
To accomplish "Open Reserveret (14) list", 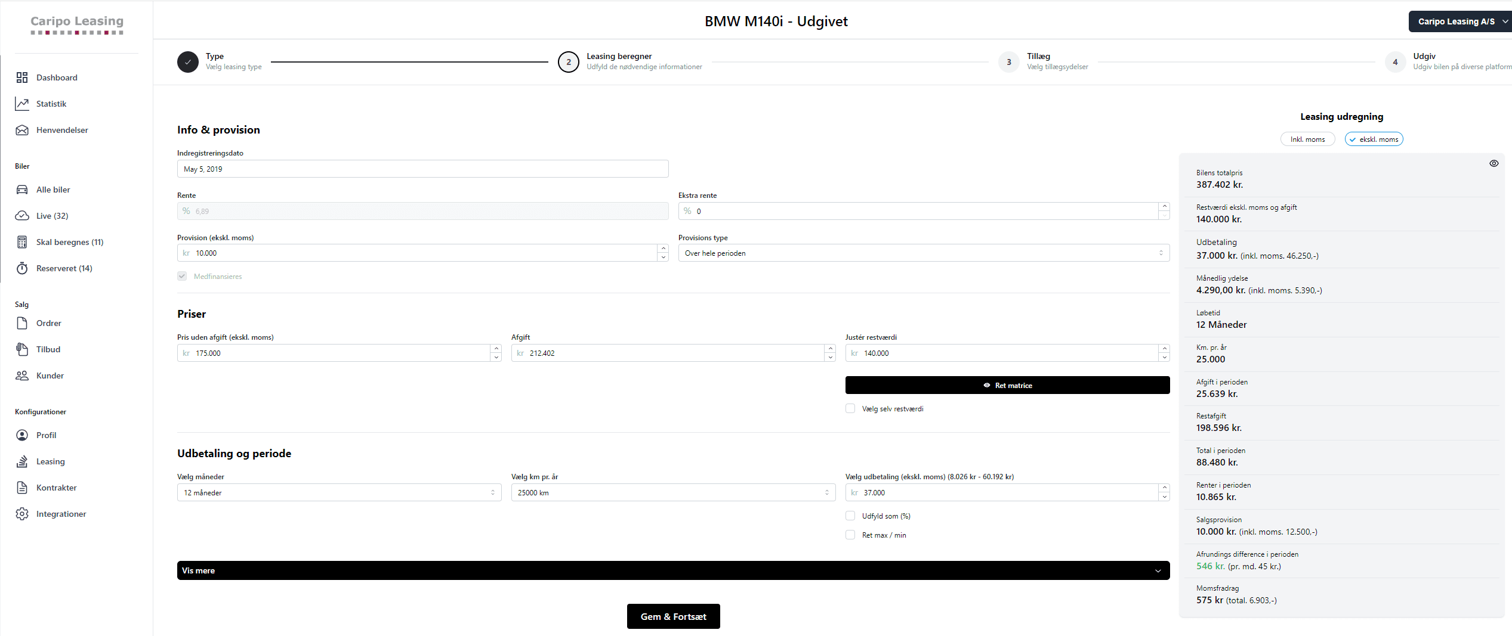I will [64, 268].
